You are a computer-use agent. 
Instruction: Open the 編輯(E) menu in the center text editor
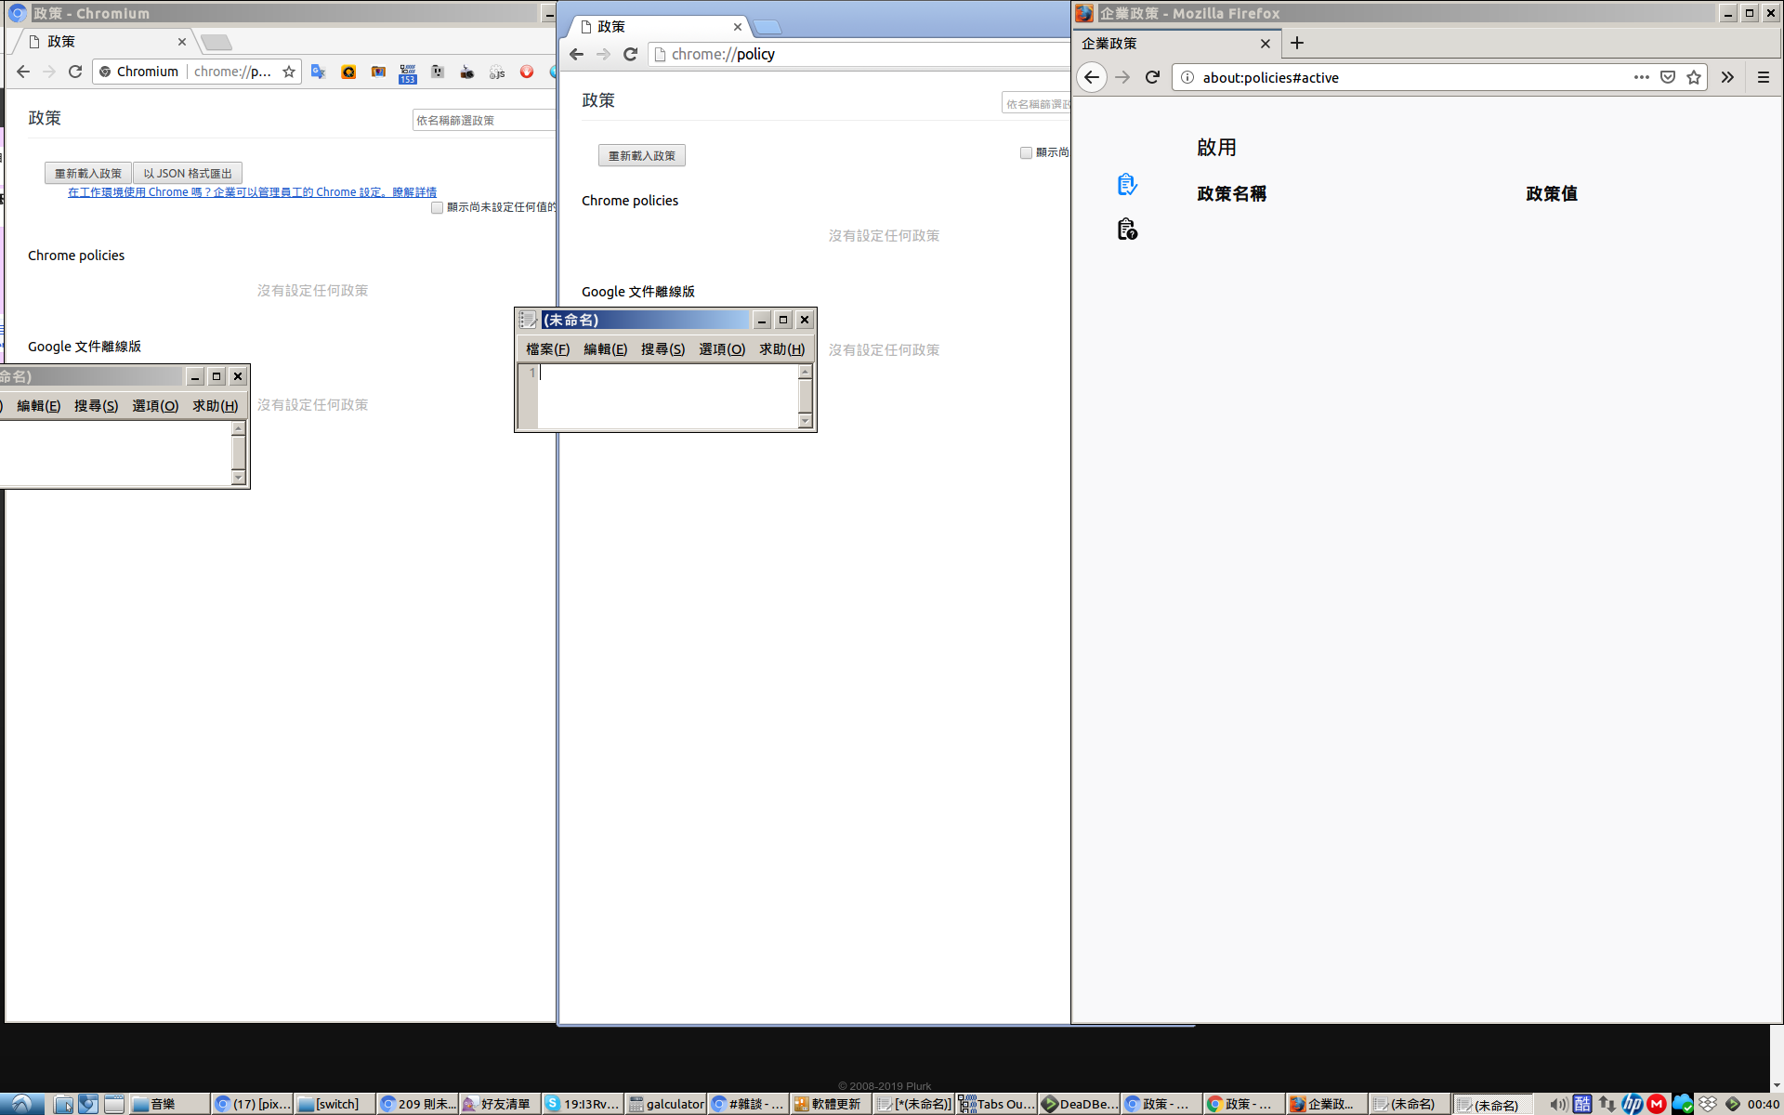pos(605,348)
